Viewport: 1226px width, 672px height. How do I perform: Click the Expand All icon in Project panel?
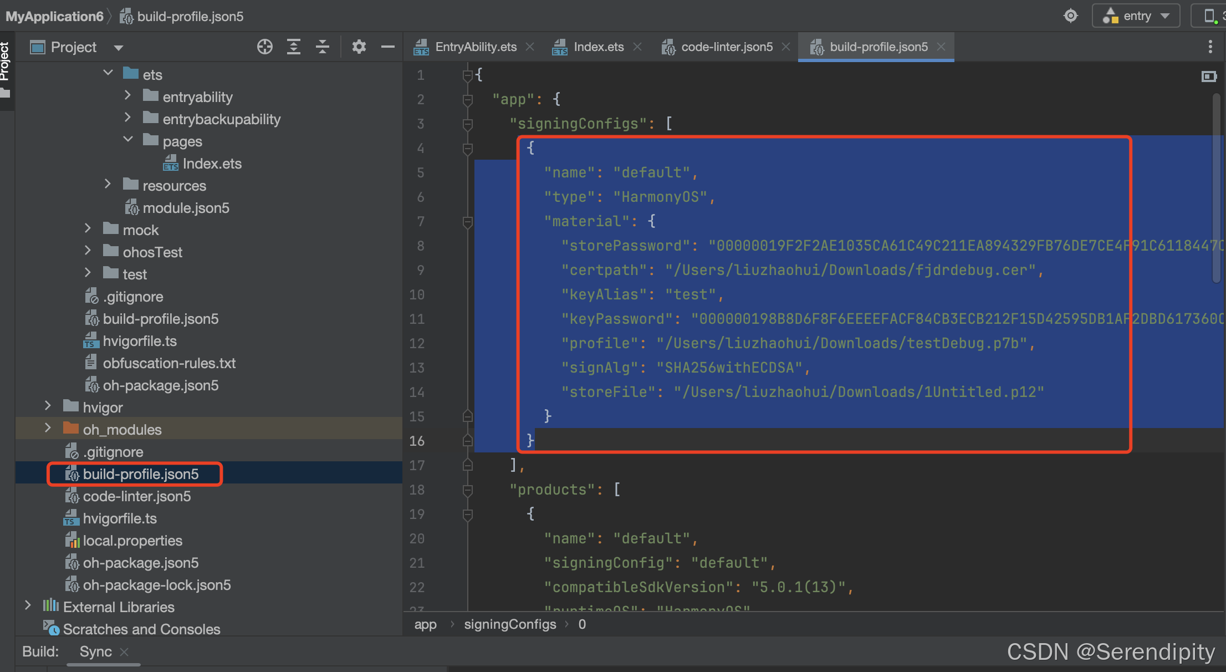point(294,47)
